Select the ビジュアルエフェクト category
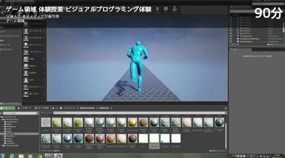This screenshot has width=285, height=158. pos(10,36)
